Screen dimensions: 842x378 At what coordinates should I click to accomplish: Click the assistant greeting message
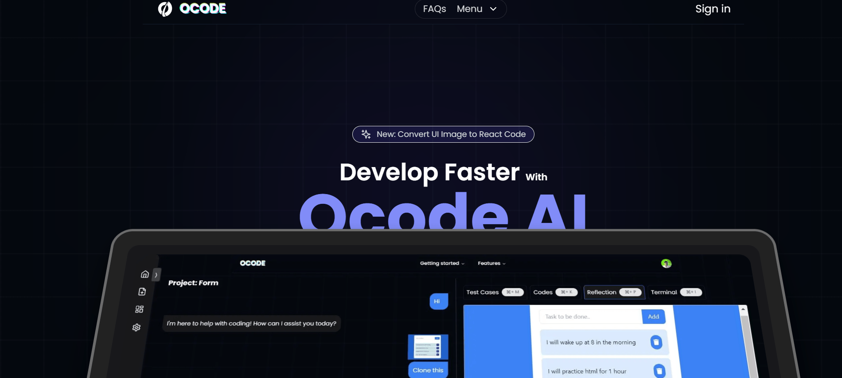click(251, 323)
